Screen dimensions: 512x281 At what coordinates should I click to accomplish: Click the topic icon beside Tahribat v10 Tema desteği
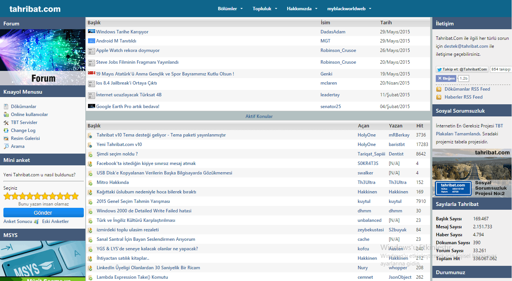pyautogui.click(x=90, y=135)
